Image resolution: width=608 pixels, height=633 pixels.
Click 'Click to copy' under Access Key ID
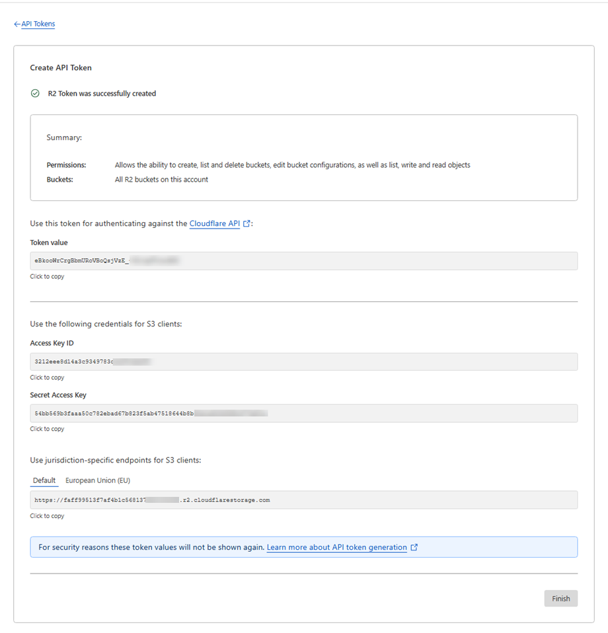(47, 378)
